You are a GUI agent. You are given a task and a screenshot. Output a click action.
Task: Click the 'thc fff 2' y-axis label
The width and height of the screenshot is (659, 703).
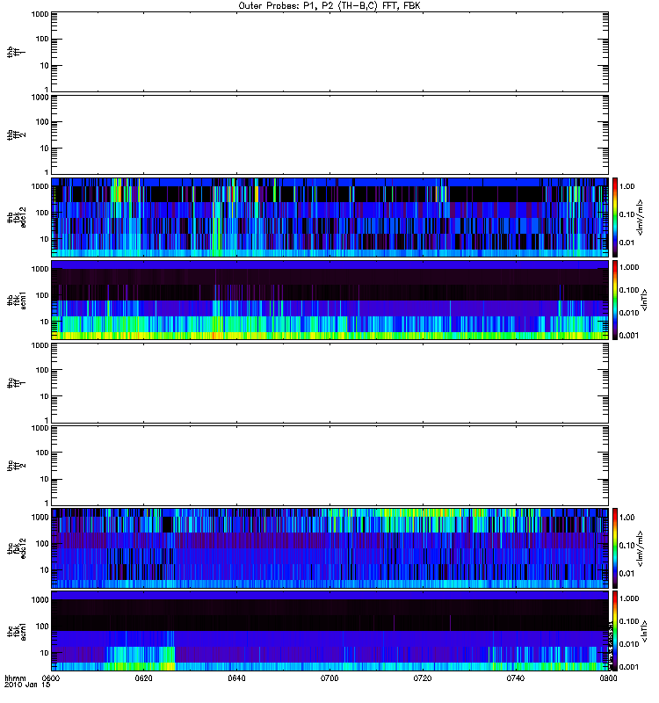(17, 466)
